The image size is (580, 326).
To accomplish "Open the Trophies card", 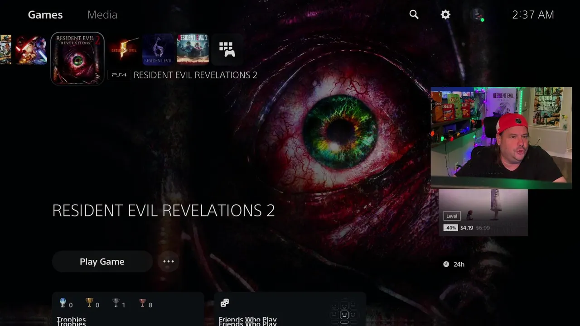I will click(128, 309).
